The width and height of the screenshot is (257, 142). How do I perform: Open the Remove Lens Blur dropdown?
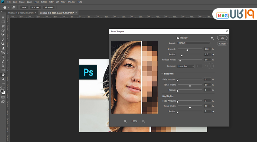click(x=186, y=66)
